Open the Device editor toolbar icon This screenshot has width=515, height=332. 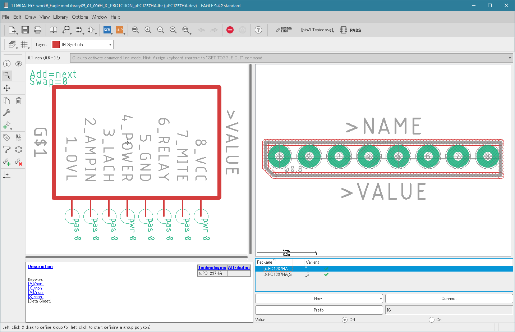coord(66,30)
